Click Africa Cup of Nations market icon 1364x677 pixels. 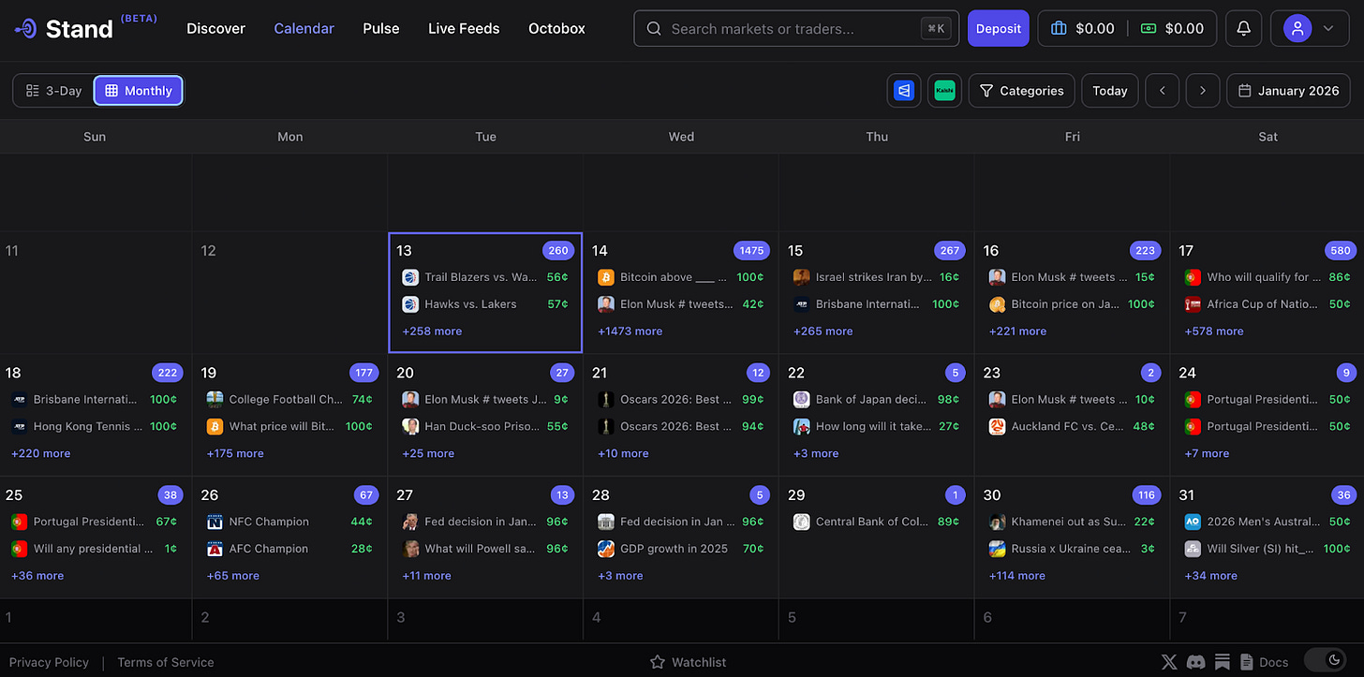tap(1193, 304)
